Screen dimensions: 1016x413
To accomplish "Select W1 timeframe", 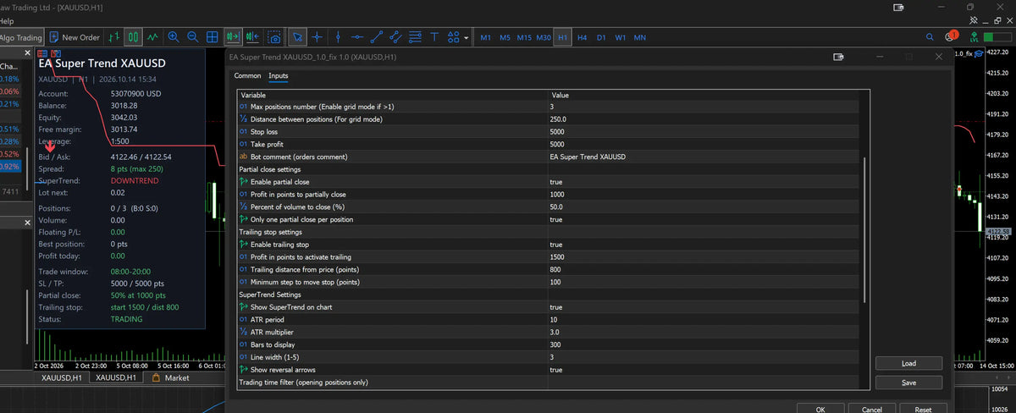I will coord(621,38).
